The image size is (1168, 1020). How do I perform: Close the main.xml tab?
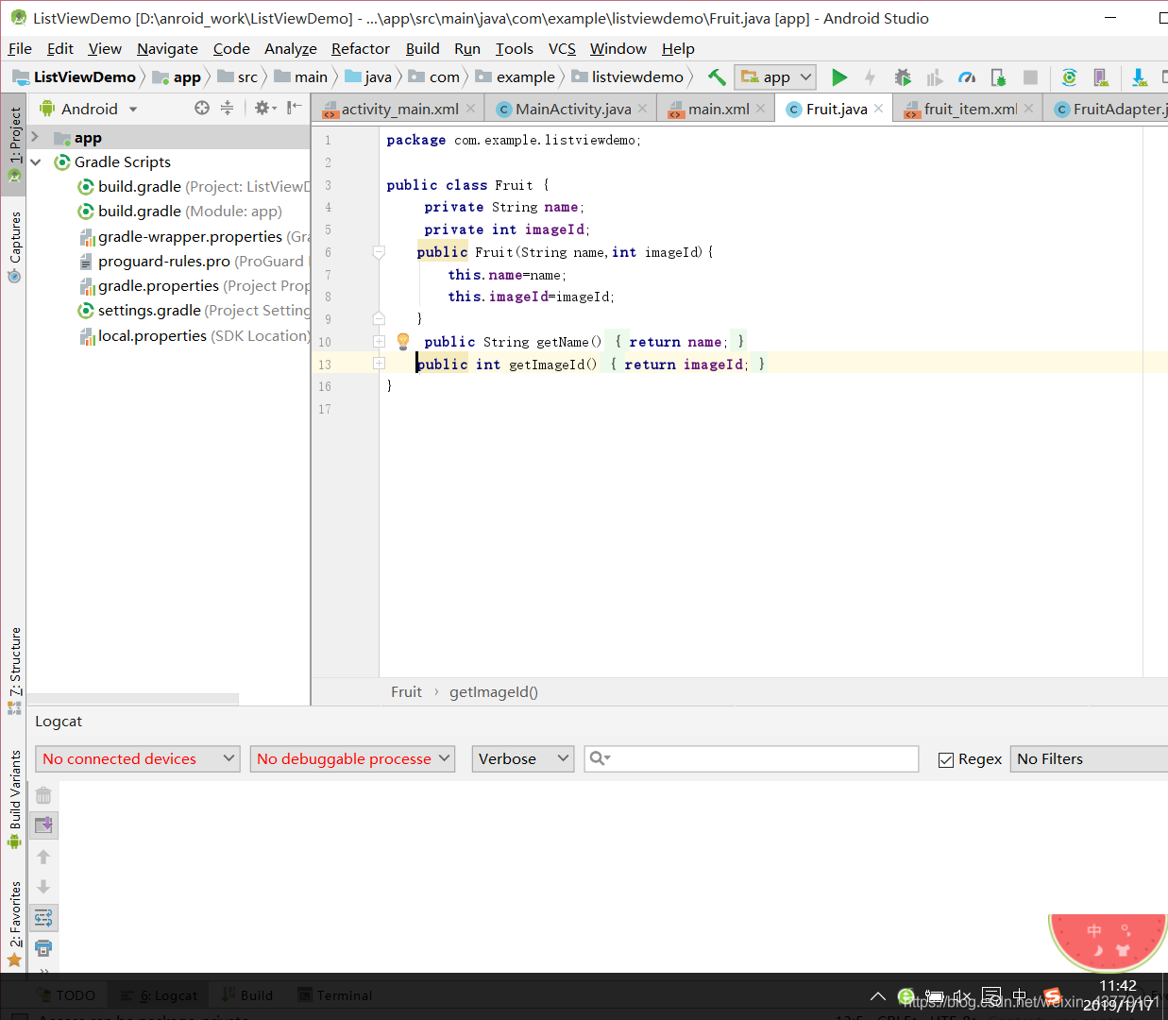click(761, 109)
